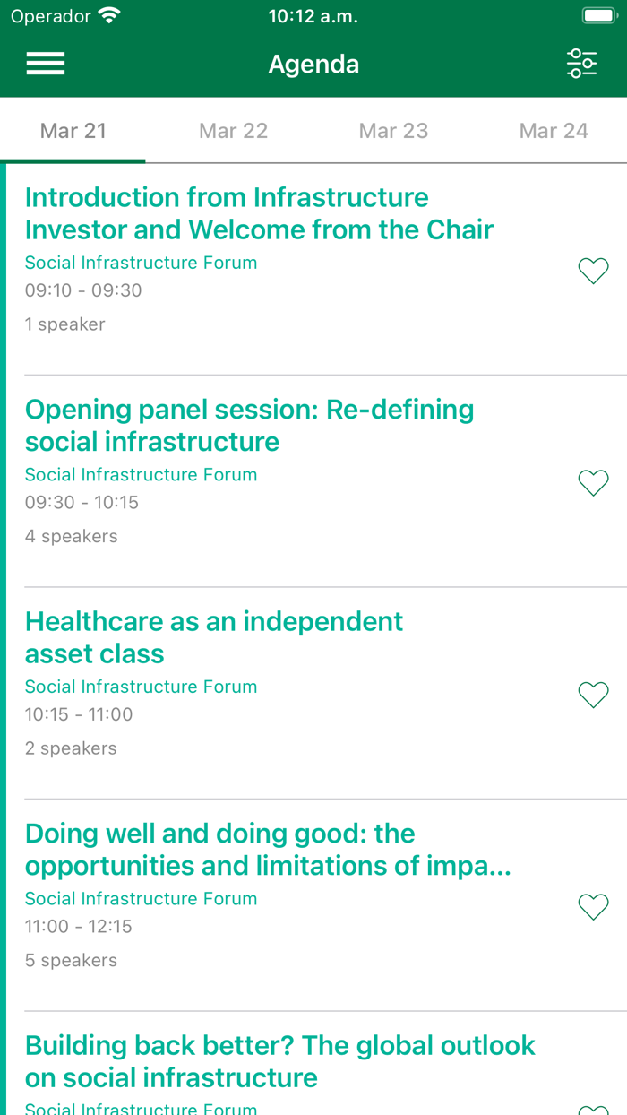Viewport: 627px width, 1115px height.
Task: Favorite the Introduction from Infrastructure Investor session
Action: pos(593,271)
